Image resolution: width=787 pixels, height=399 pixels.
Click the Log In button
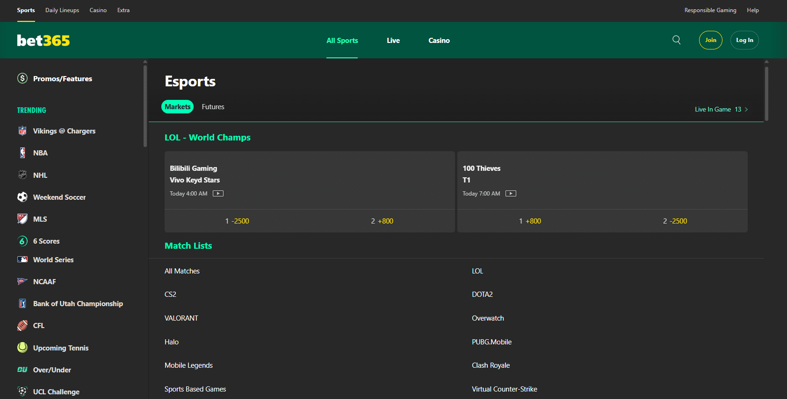coord(744,40)
